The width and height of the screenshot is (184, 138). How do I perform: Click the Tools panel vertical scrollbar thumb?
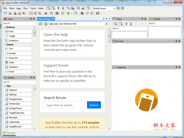pos(34,33)
